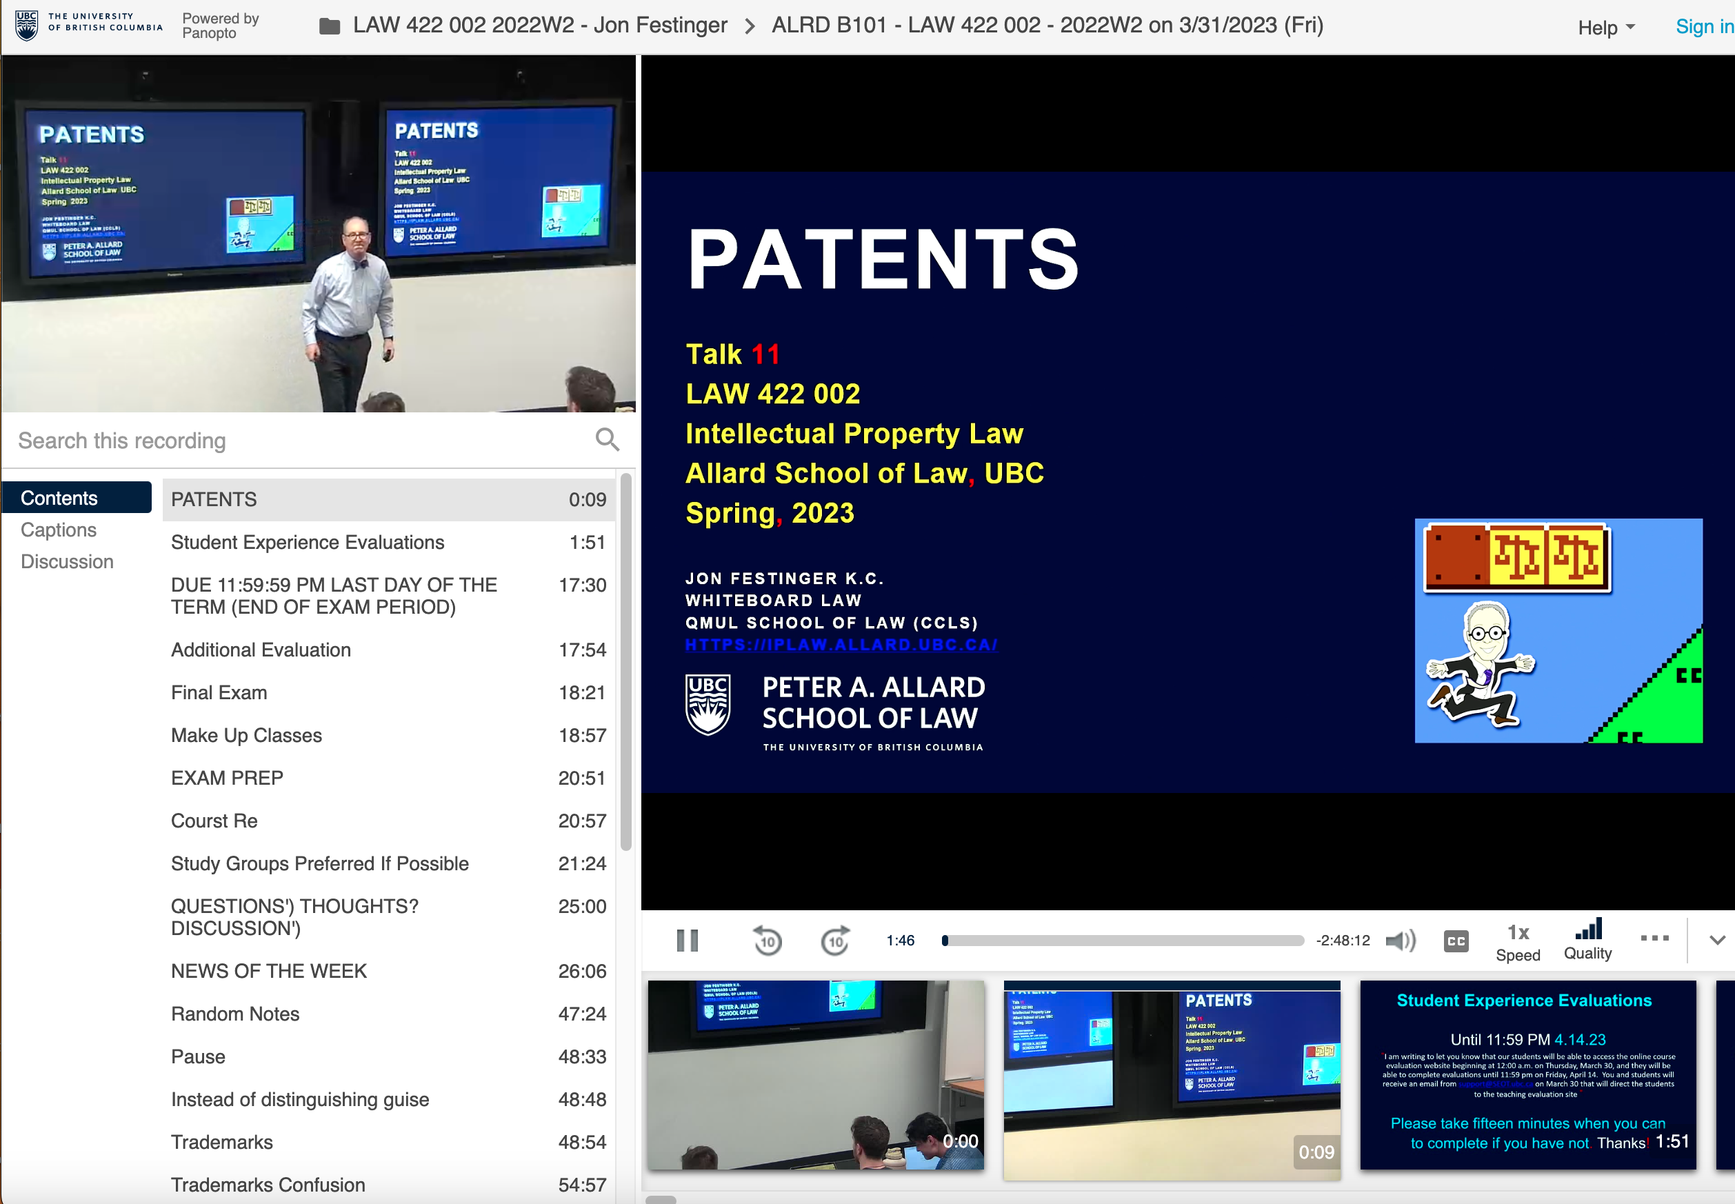Click the lecturer camera video
1735x1204 pixels.
[319, 234]
